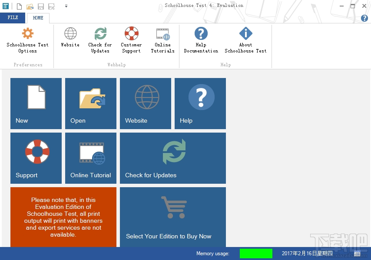
Task: Maximize the Schoolhouse Test window
Action: click(353, 6)
